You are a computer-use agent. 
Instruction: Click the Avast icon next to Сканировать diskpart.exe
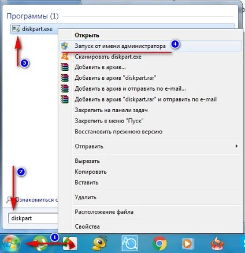65,57
